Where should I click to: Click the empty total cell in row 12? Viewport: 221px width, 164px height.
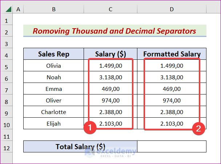(x=172, y=147)
